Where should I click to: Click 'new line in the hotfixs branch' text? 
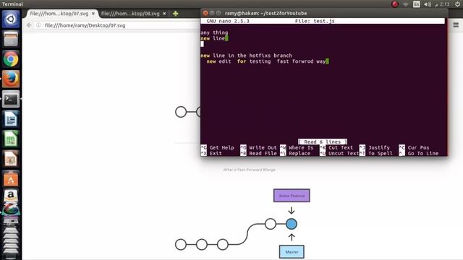[x=246, y=56]
